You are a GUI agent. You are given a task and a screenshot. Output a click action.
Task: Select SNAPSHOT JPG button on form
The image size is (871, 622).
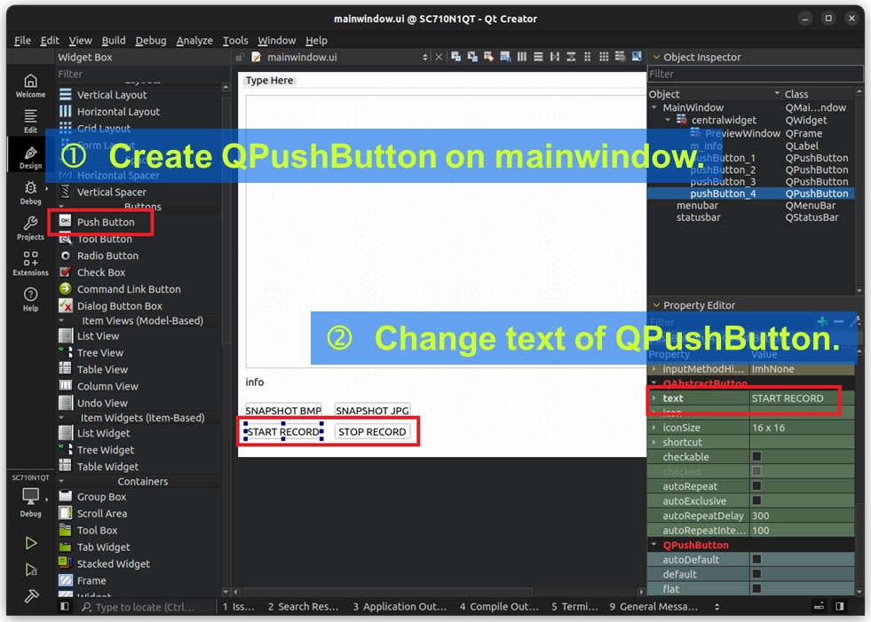click(372, 411)
